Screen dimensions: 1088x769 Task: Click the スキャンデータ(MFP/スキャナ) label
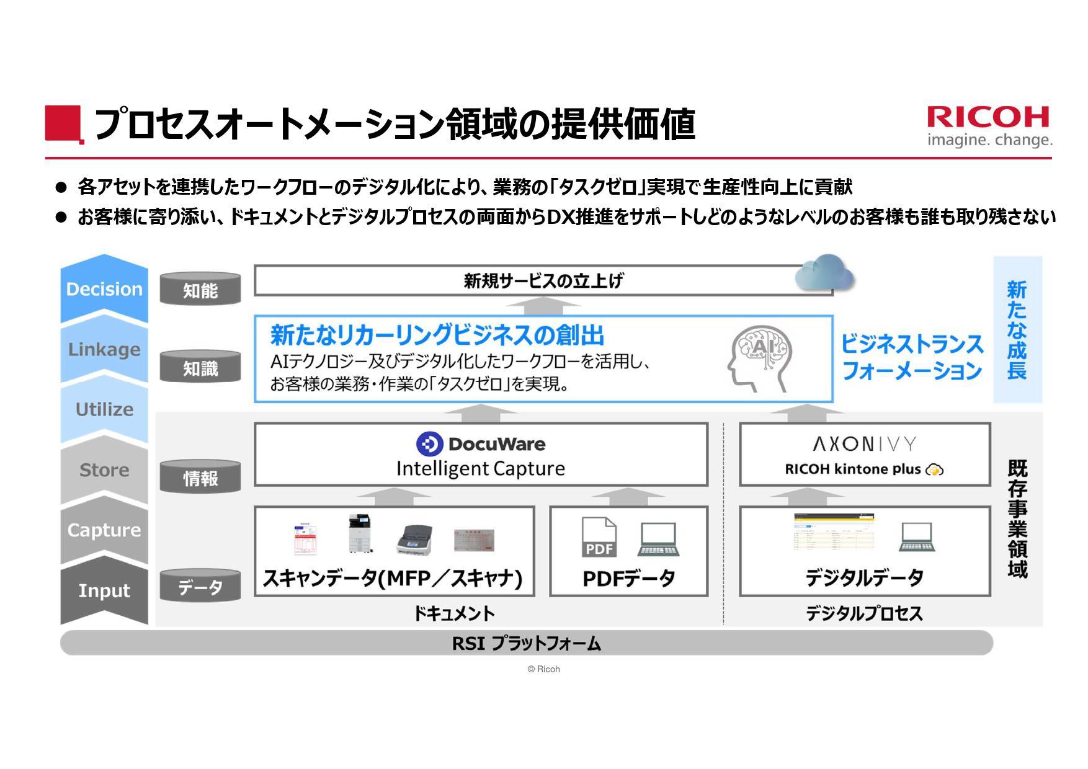coord(393,579)
